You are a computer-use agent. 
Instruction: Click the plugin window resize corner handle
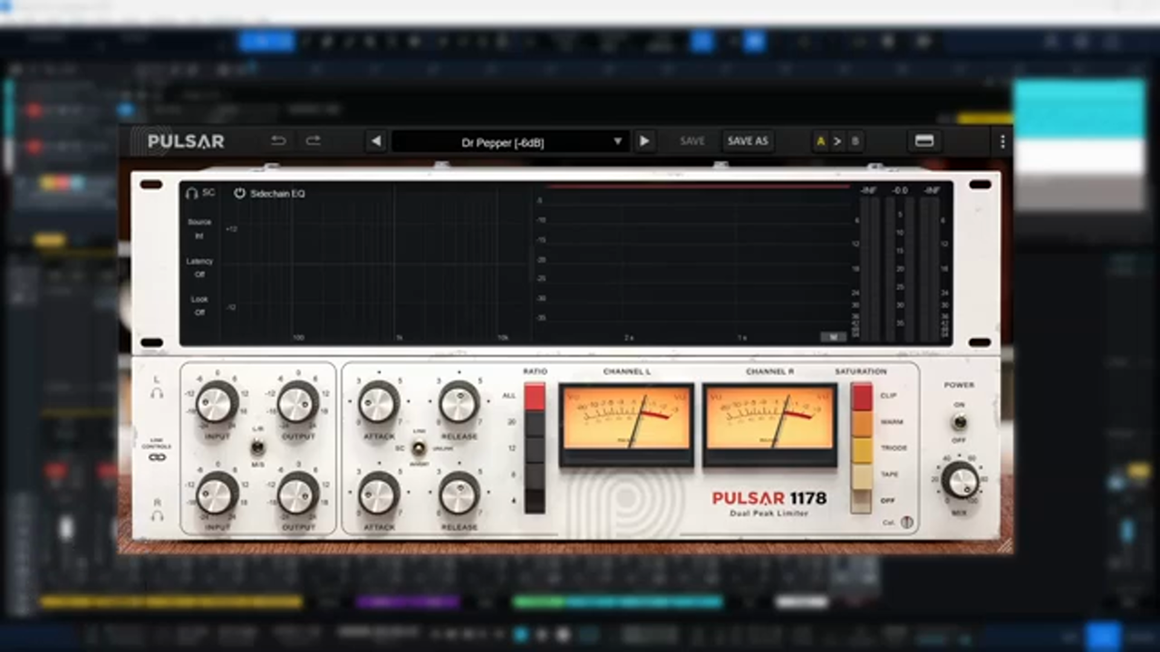[1005, 546]
